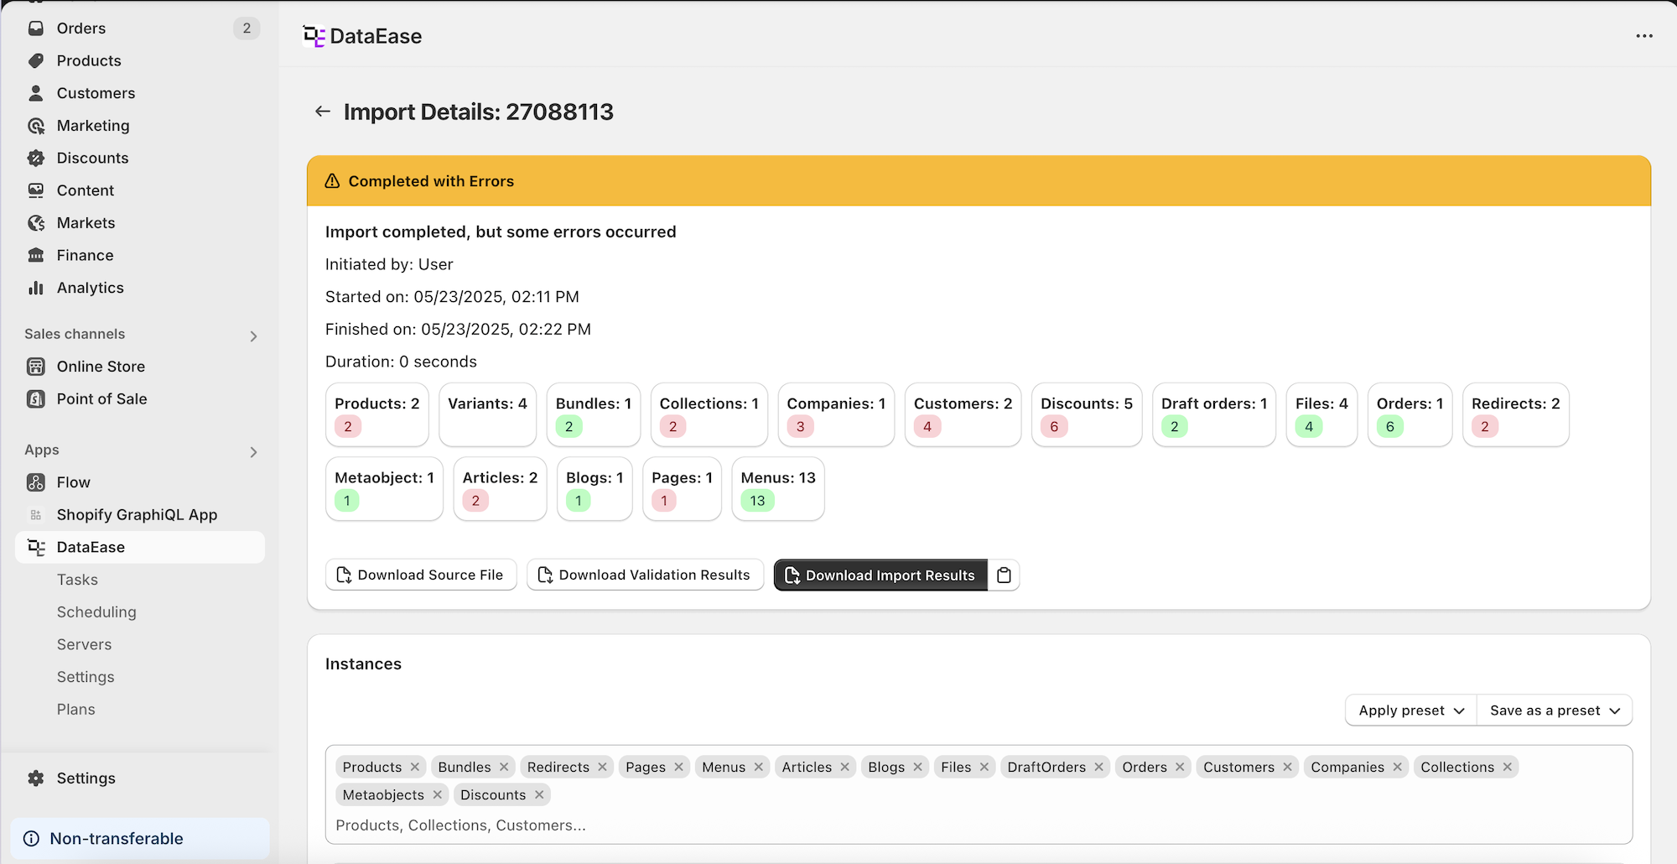
Task: Click the back arrow beside Import Details
Action: [x=323, y=112]
